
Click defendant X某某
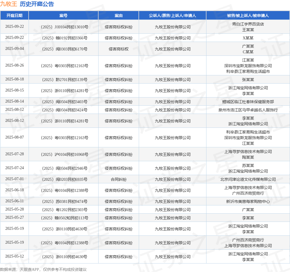click(x=248, y=38)
